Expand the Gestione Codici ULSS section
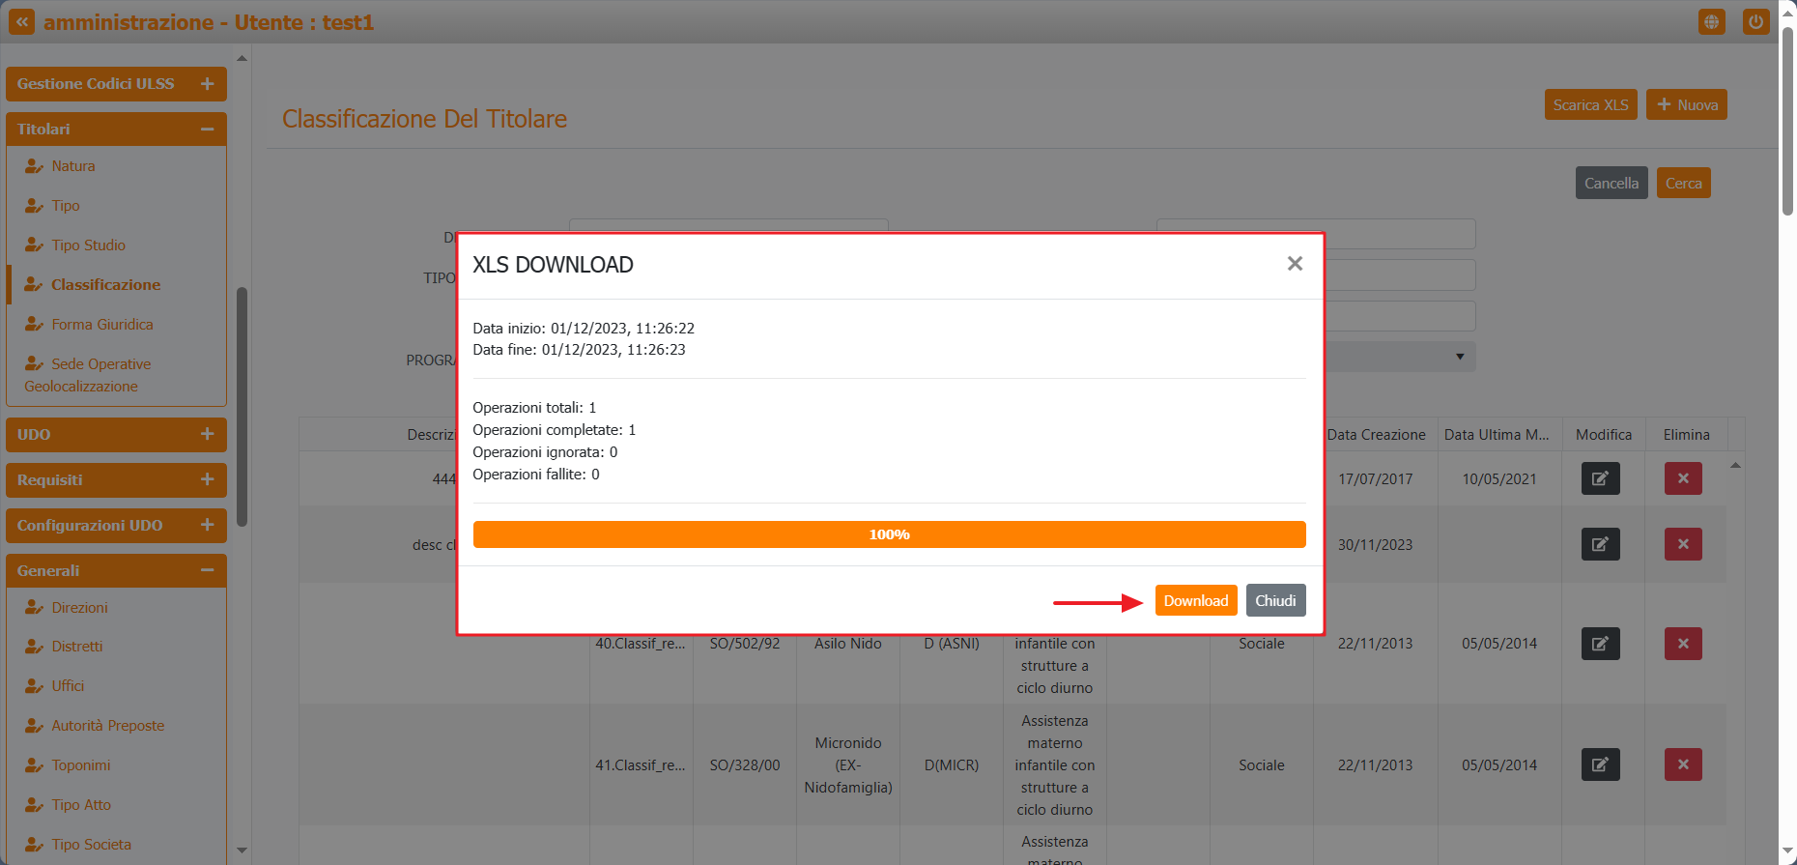Image resolution: width=1797 pixels, height=865 pixels. click(x=207, y=84)
